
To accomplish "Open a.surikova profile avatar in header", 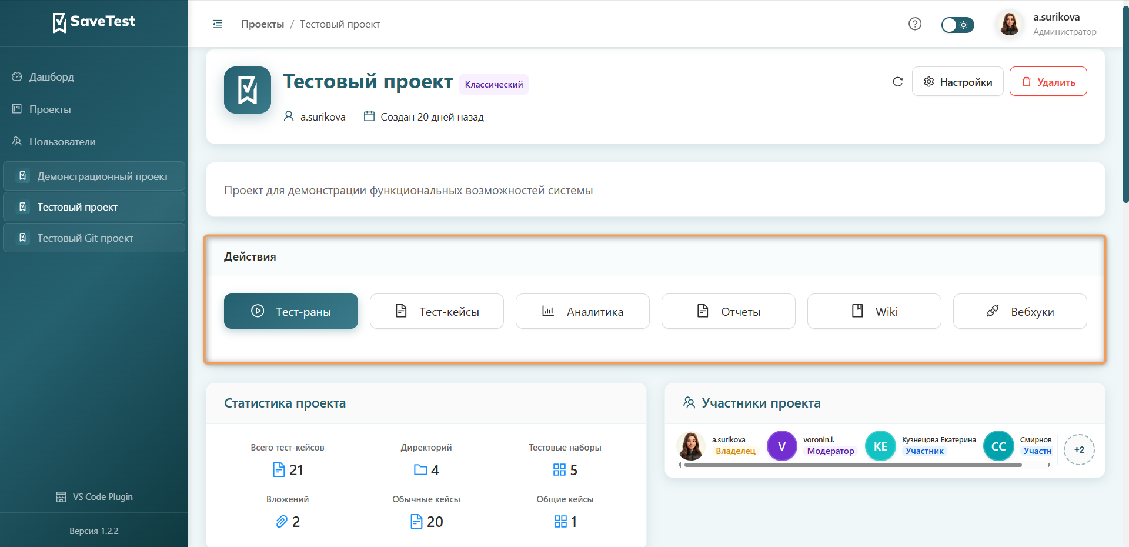I will point(1010,24).
